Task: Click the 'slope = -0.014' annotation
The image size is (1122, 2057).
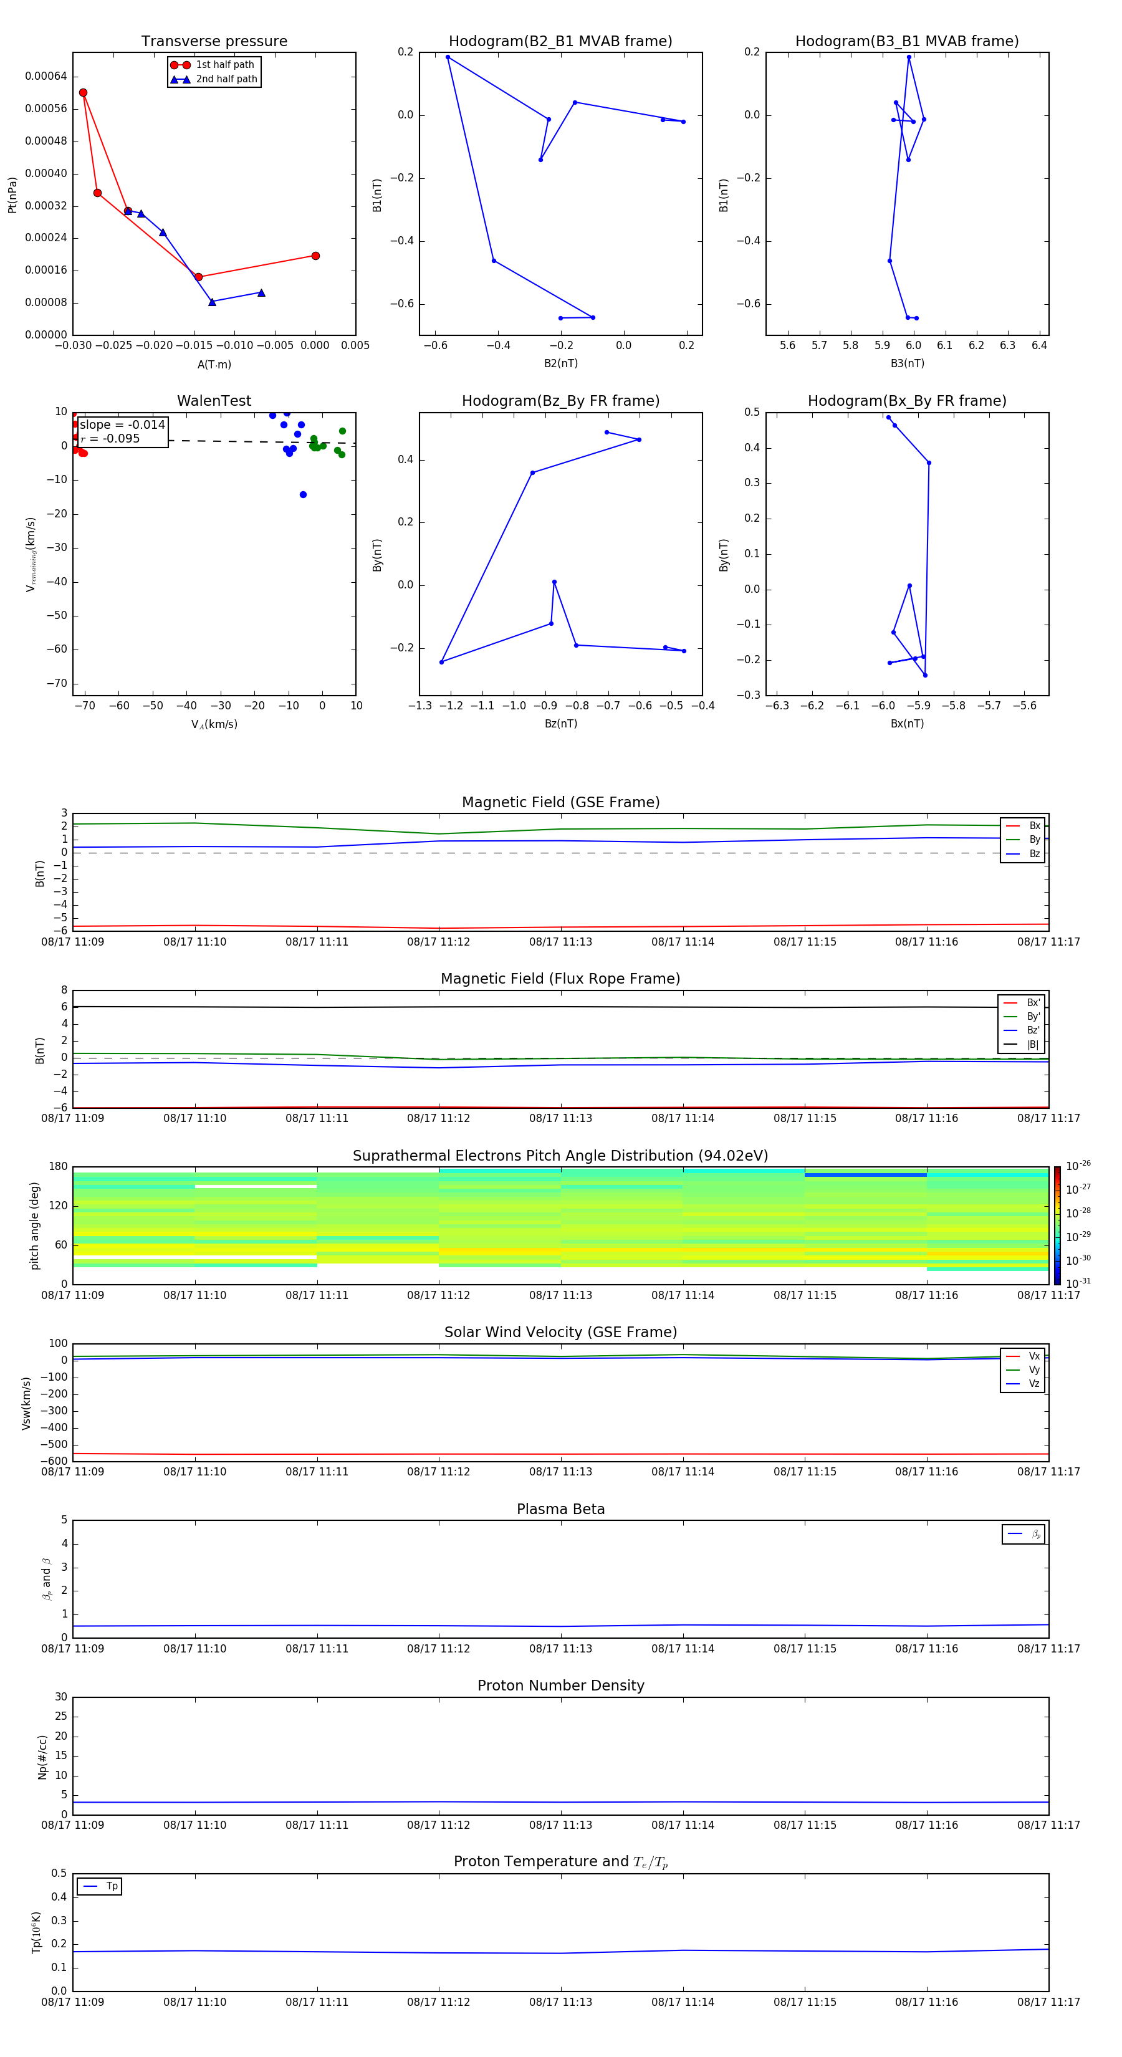Action: tap(122, 425)
